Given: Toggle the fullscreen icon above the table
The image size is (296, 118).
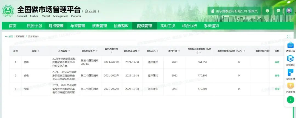Looking at the screenshot, I should pos(288,36).
